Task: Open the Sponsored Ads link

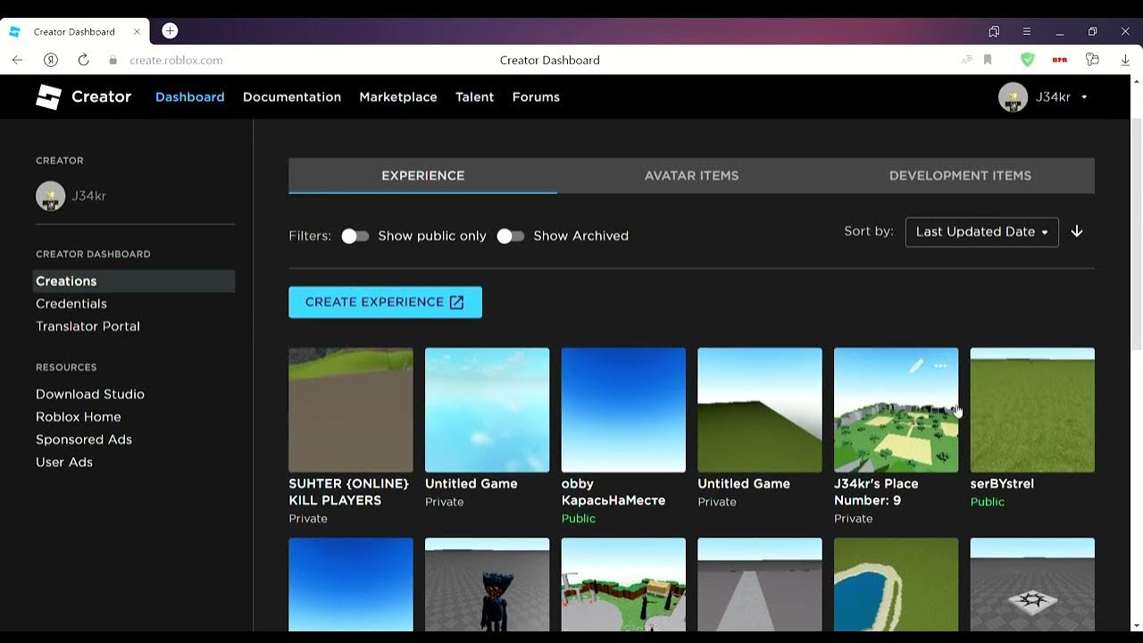Action: click(x=84, y=439)
